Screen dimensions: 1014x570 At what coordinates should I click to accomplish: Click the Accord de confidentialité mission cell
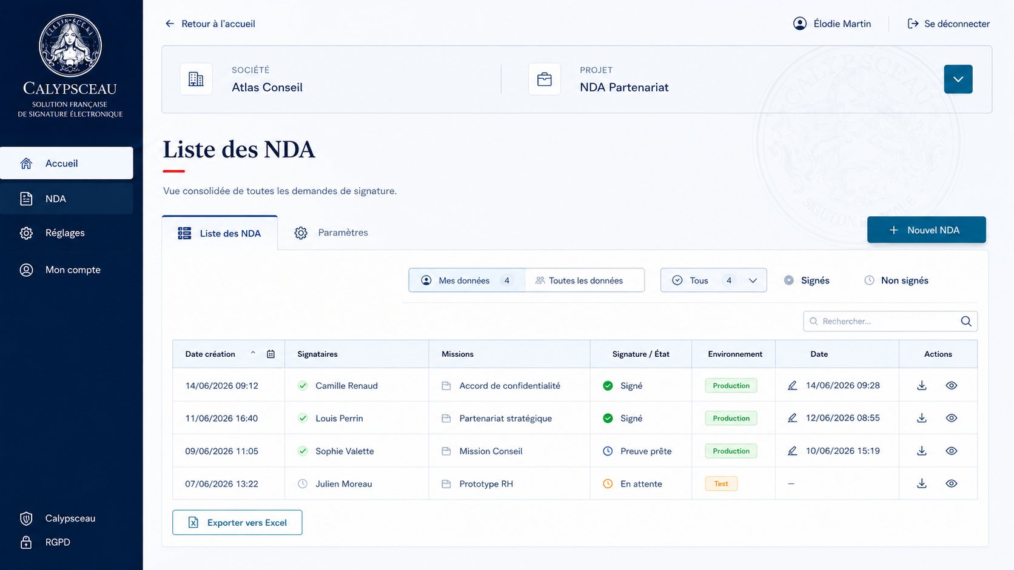(x=509, y=386)
